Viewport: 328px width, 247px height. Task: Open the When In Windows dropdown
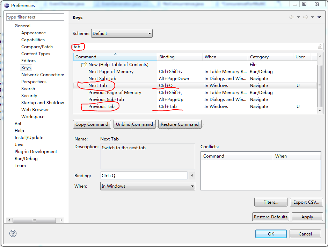point(148,186)
